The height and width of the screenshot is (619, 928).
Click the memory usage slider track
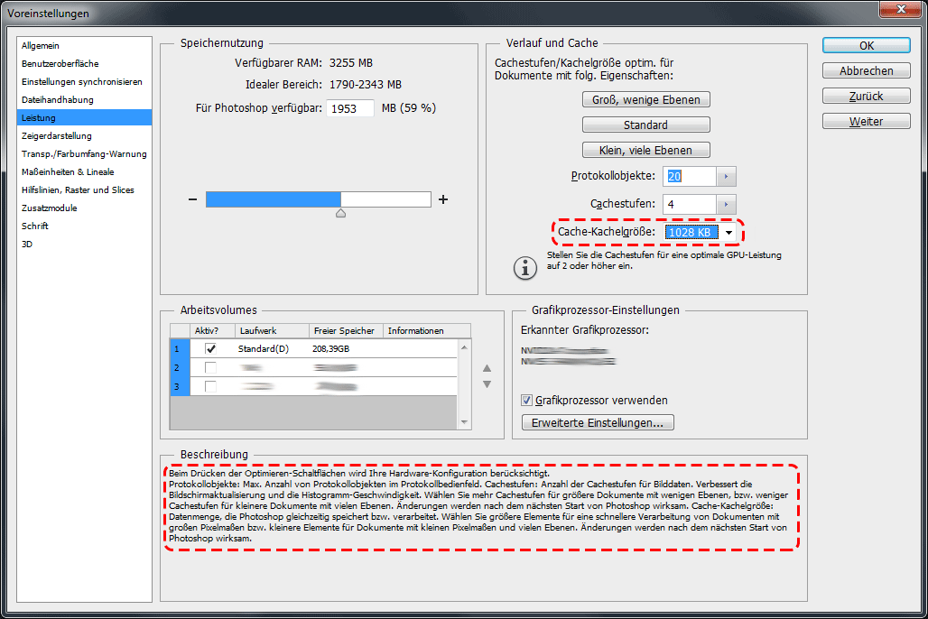pos(319,199)
